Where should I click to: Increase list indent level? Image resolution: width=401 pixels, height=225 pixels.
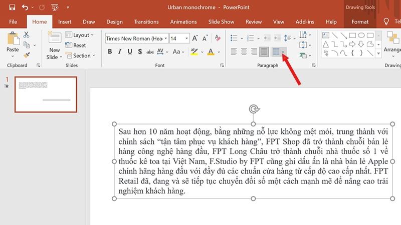(x=277, y=38)
